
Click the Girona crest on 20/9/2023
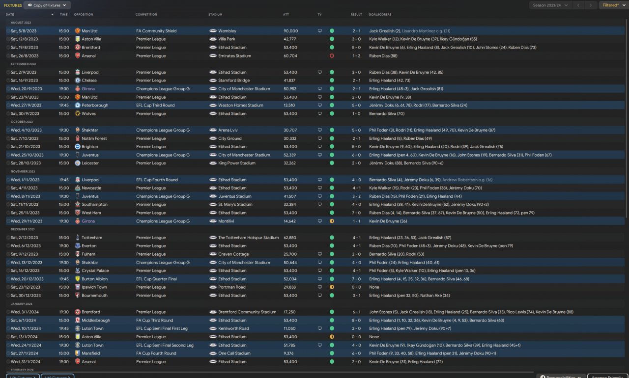click(78, 89)
